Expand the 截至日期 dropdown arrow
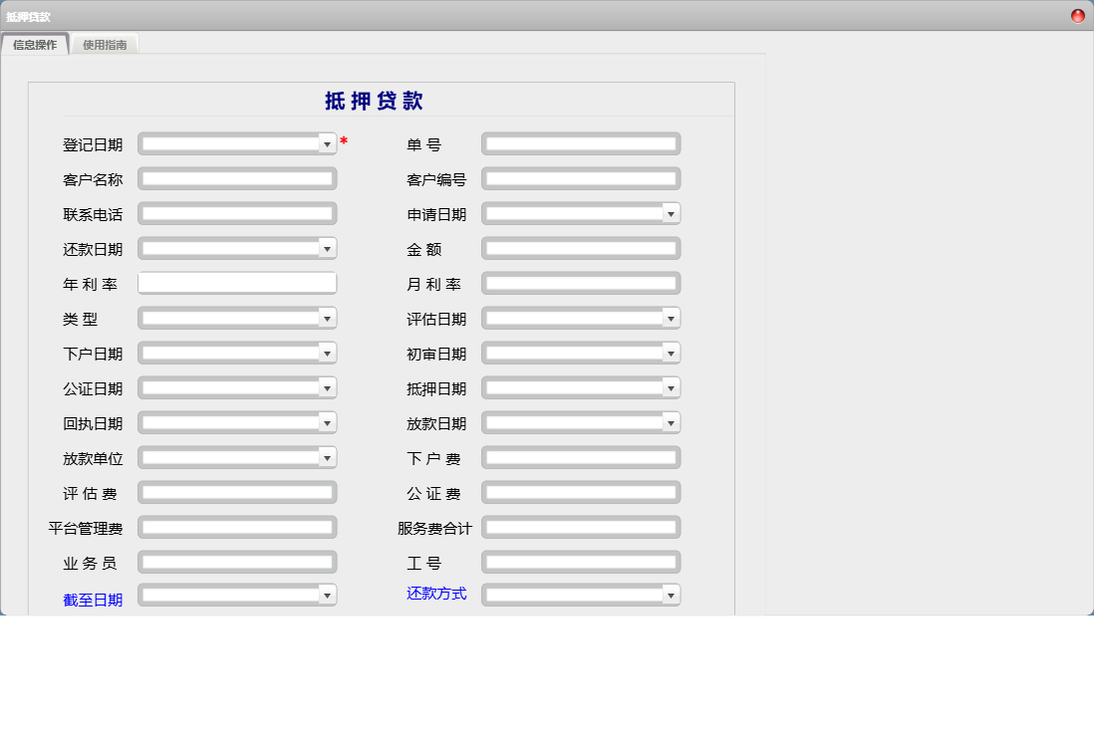 click(x=327, y=596)
